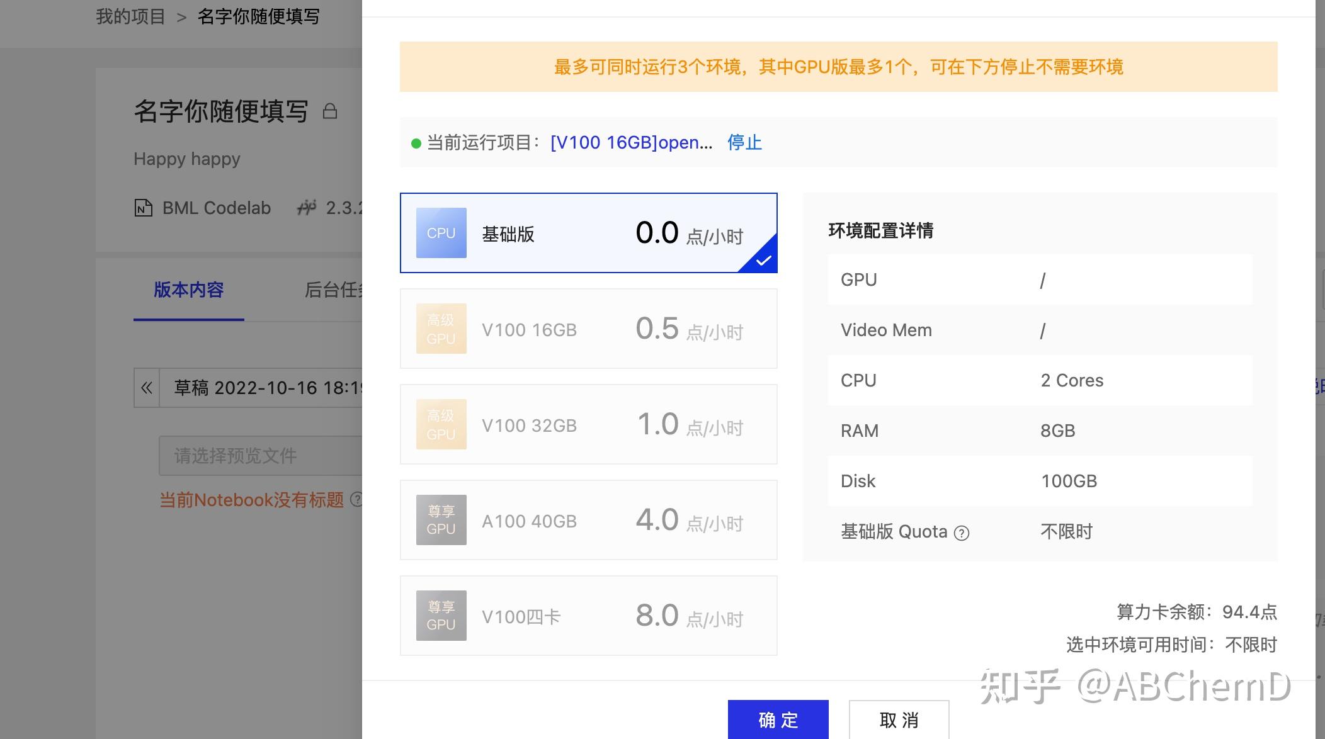Click the 高级GPU icon for V100 16GB
1325x739 pixels.
tap(440, 328)
